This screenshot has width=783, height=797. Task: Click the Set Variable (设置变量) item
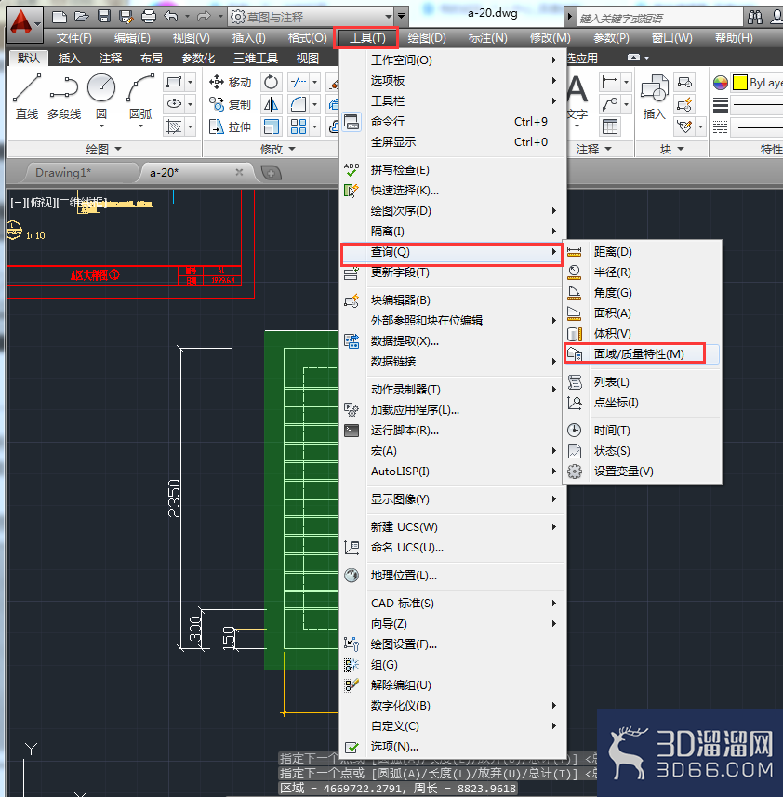click(x=642, y=472)
